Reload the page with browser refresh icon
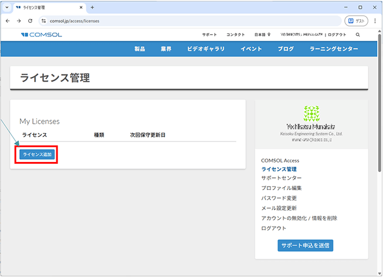 coord(30,21)
